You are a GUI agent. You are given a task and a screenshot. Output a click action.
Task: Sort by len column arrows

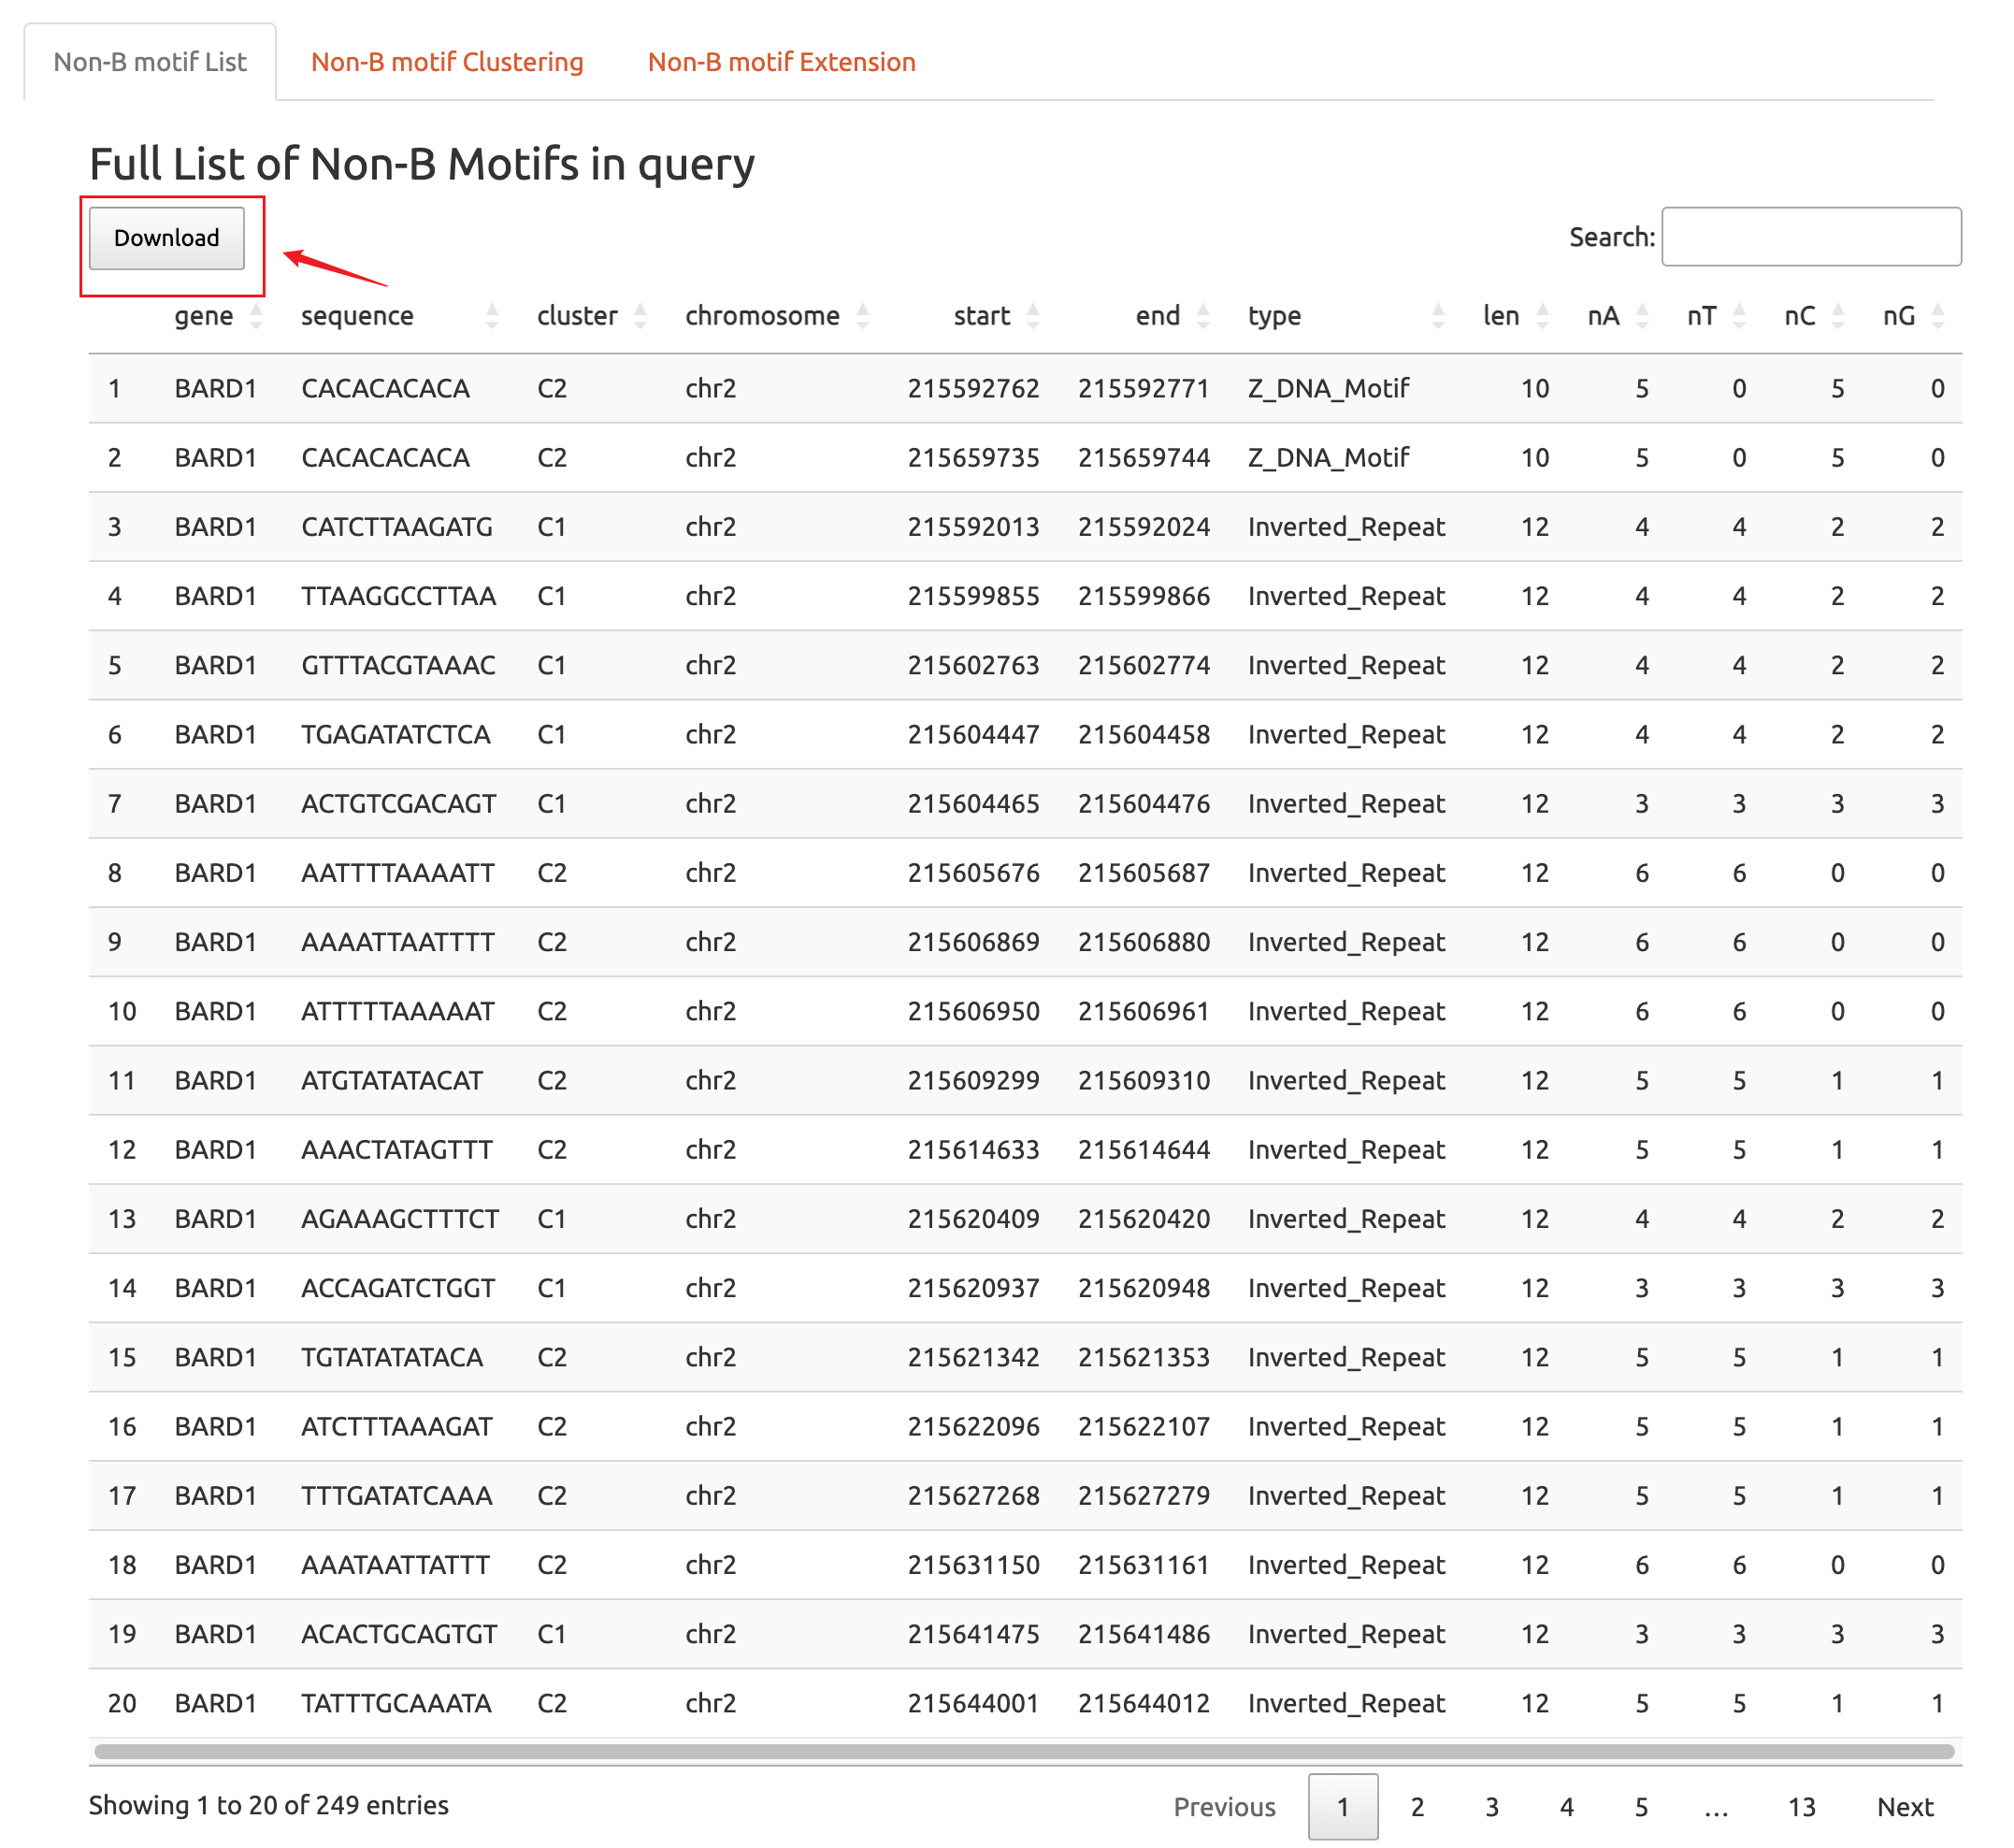[x=1542, y=316]
